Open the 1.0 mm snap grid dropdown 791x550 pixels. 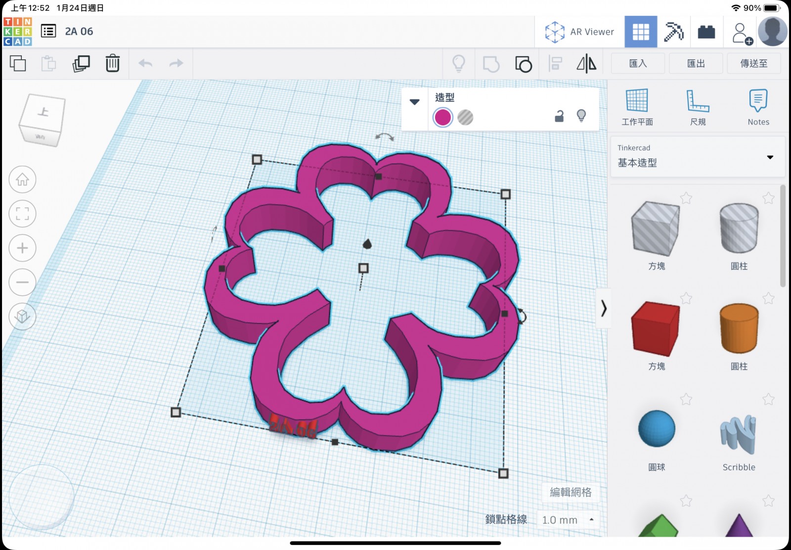click(568, 520)
